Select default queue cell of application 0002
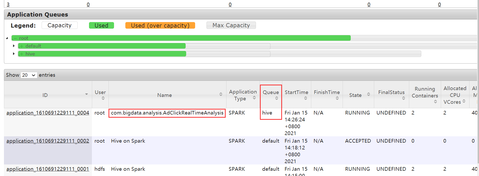 click(x=271, y=141)
